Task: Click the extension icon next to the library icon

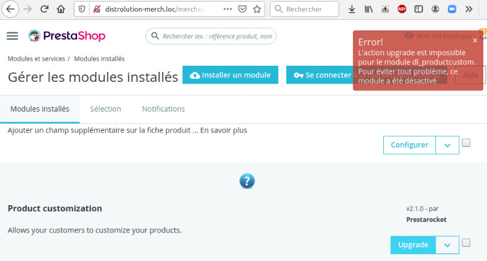Action: coord(385,9)
